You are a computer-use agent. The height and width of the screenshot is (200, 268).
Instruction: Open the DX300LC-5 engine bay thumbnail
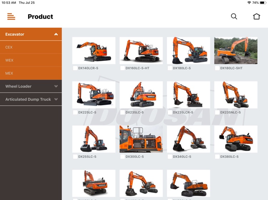tap(141, 139)
